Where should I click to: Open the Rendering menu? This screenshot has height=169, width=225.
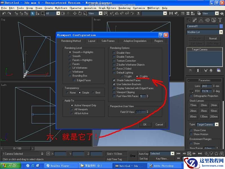pos(124,8)
